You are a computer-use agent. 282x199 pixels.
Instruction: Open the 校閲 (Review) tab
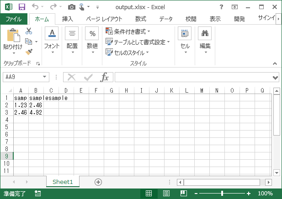[191, 19]
